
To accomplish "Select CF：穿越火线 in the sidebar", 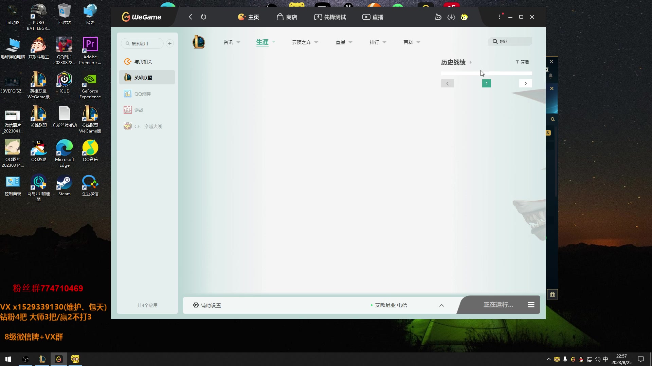I will click(x=147, y=126).
